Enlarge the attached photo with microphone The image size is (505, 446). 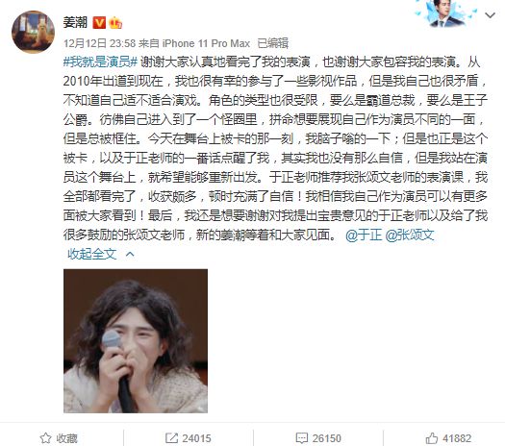[x=136, y=341]
